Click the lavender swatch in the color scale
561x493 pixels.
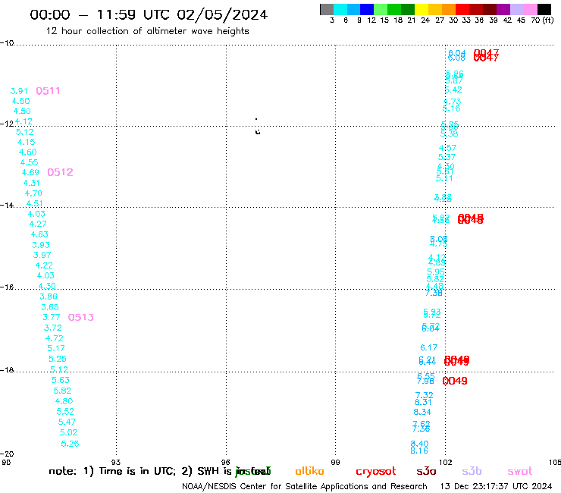click(516, 9)
